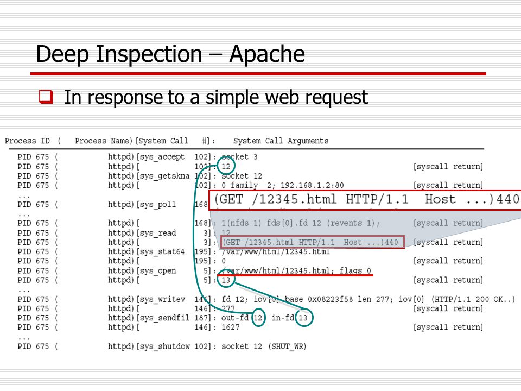Click the "[sys_open" system call entry
The image size is (521, 391).
point(156,270)
